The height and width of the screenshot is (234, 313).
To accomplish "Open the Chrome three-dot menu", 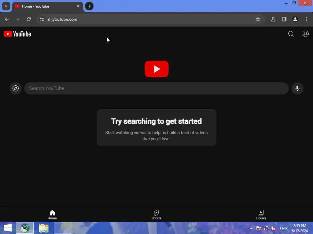I will pyautogui.click(x=306, y=19).
